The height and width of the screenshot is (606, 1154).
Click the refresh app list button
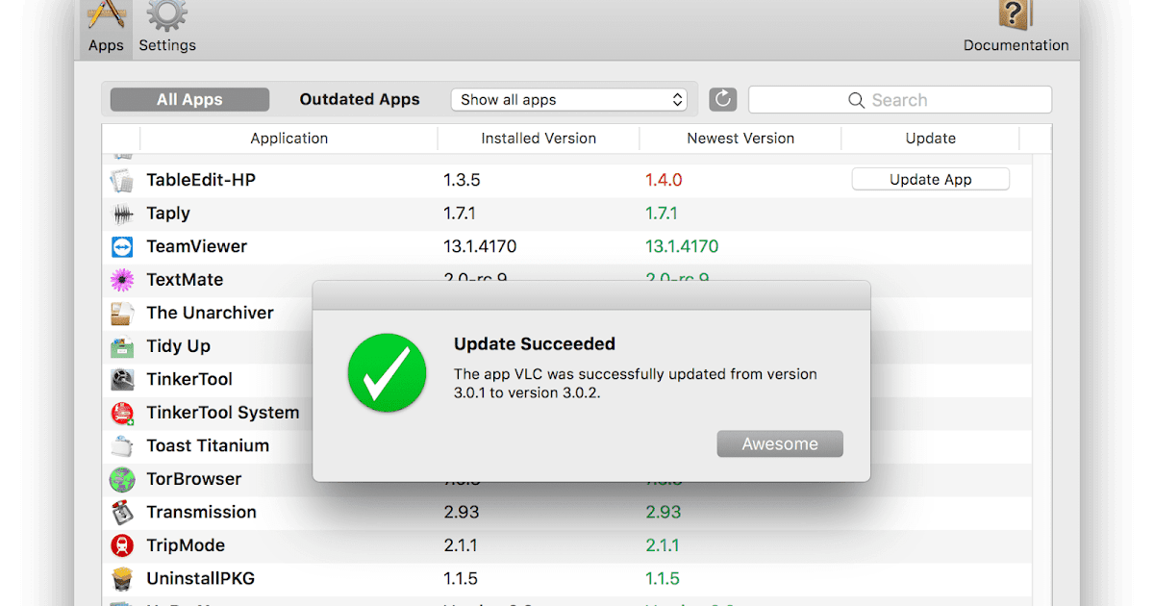pos(723,100)
